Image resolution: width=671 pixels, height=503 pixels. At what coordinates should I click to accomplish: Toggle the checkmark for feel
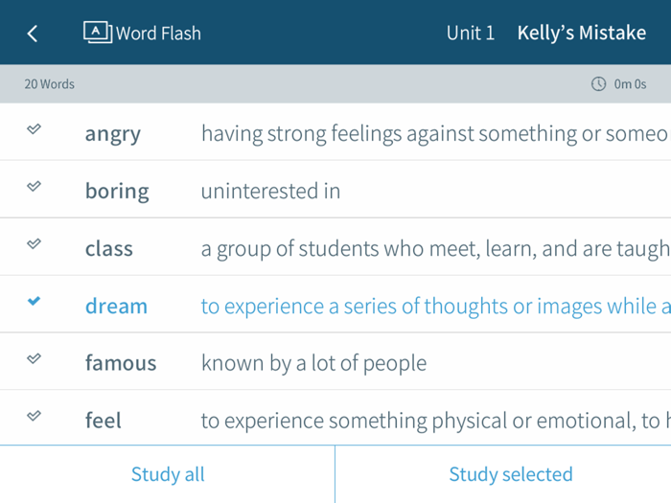34,417
